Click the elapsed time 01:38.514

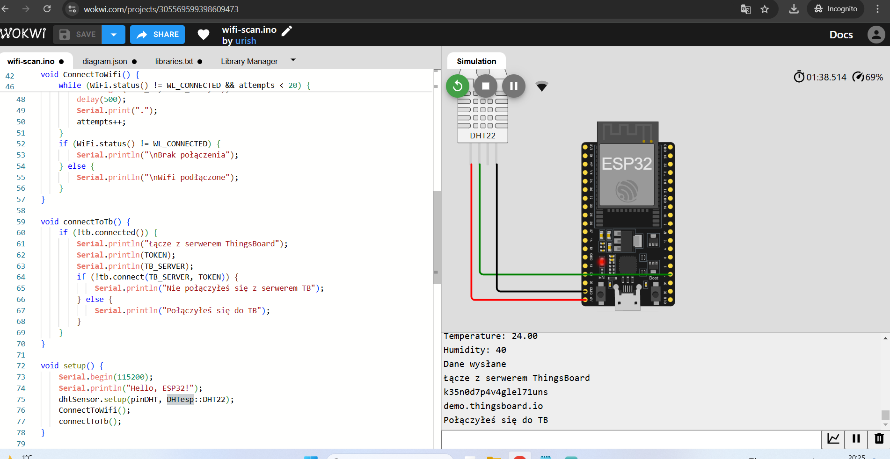(826, 77)
